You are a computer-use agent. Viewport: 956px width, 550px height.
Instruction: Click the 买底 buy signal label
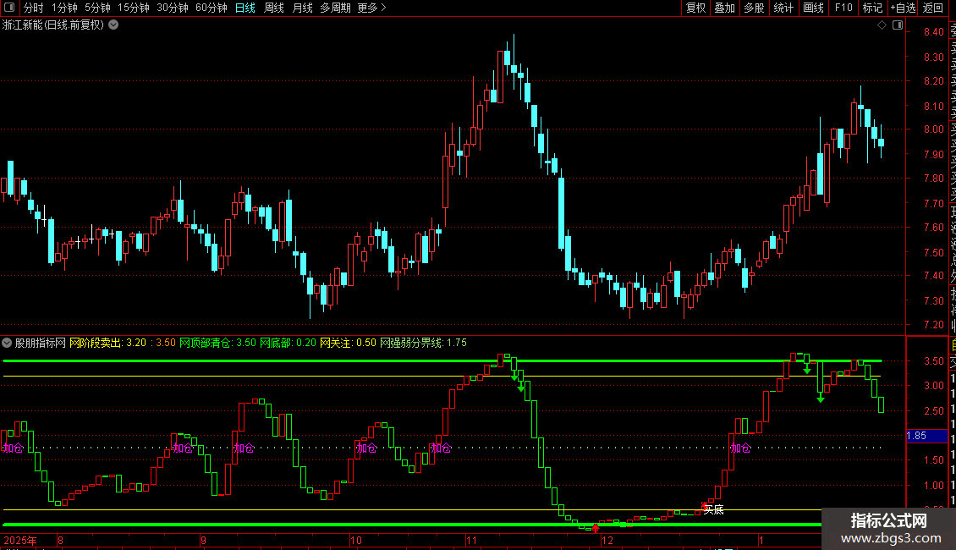click(x=713, y=509)
